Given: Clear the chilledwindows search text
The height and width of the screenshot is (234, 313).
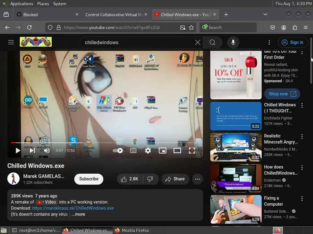Looking at the screenshot, I should click(x=197, y=42).
